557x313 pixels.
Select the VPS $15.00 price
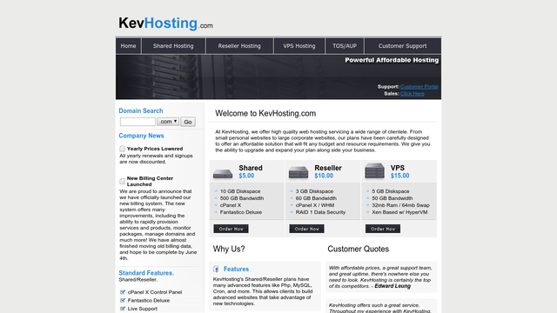(400, 176)
